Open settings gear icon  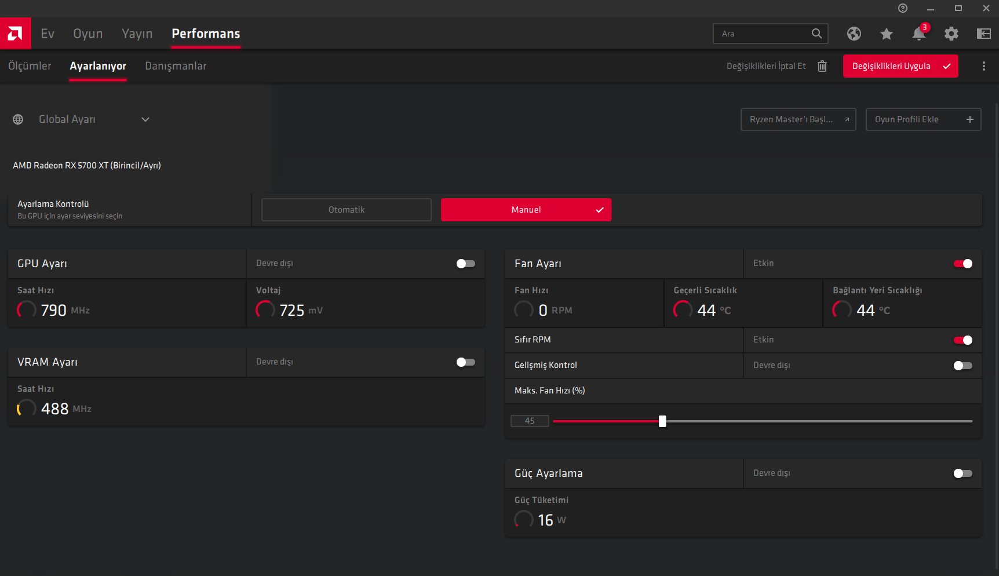point(951,34)
